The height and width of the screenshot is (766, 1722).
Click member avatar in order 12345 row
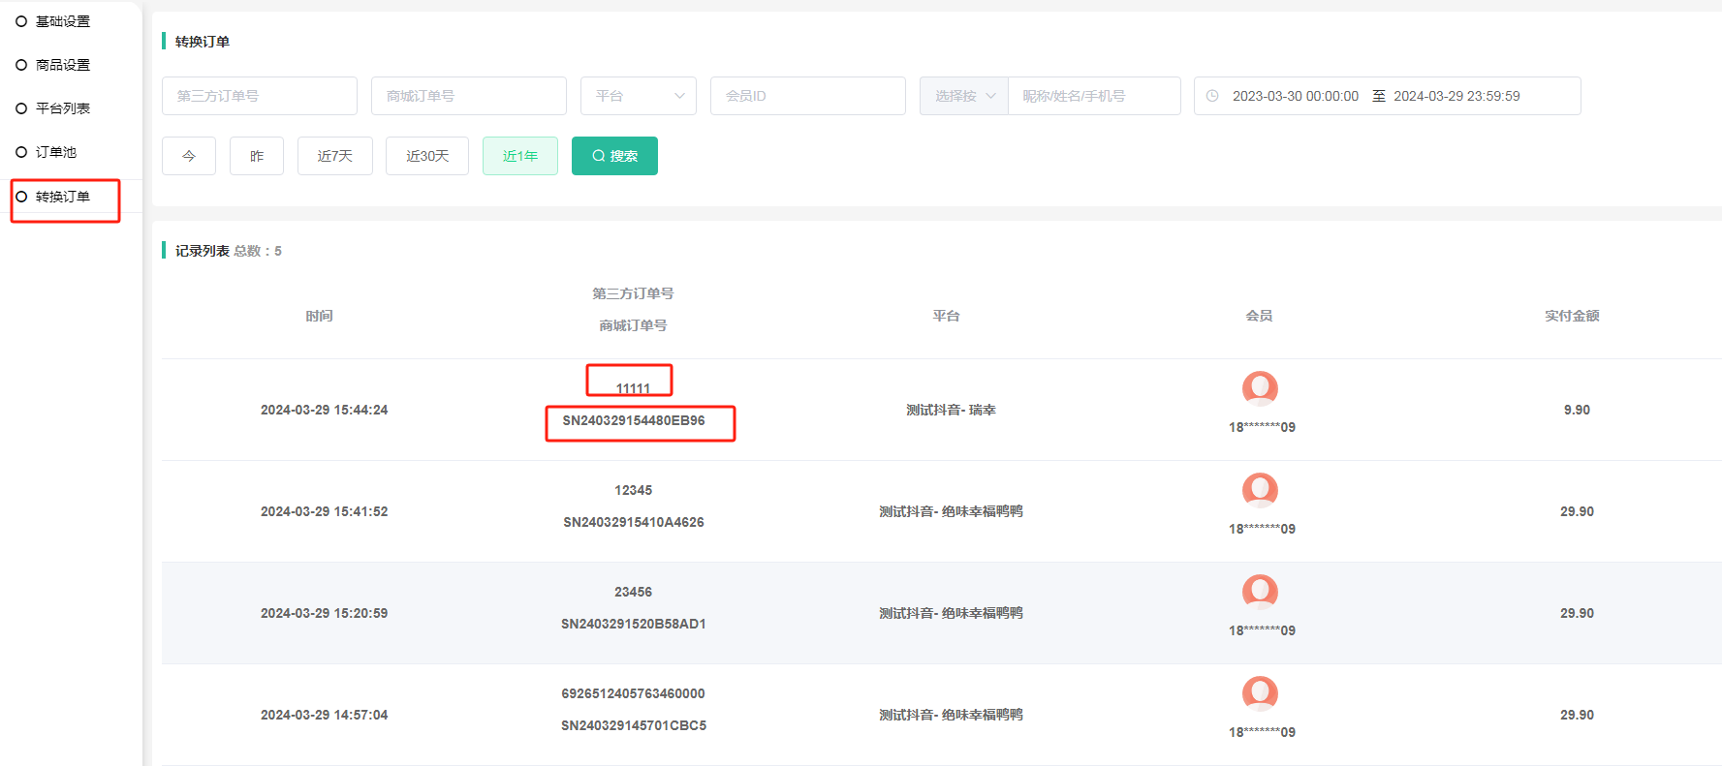click(1260, 490)
